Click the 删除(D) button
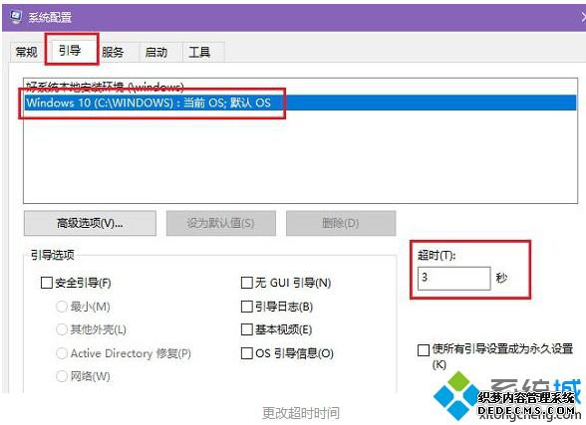The image size is (586, 425). pos(341,223)
